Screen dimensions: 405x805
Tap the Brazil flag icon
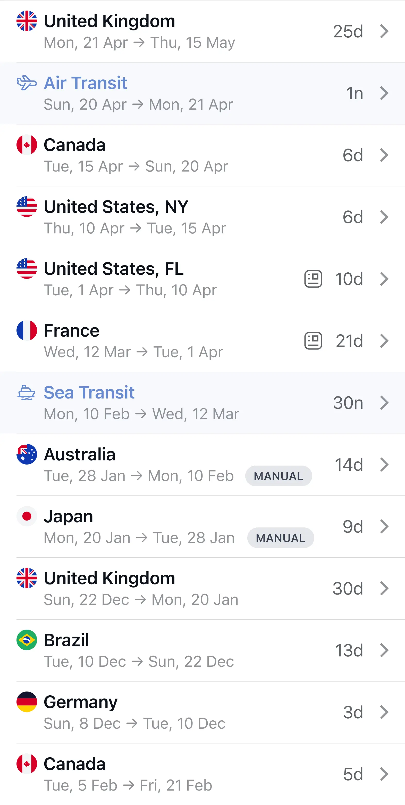click(27, 640)
